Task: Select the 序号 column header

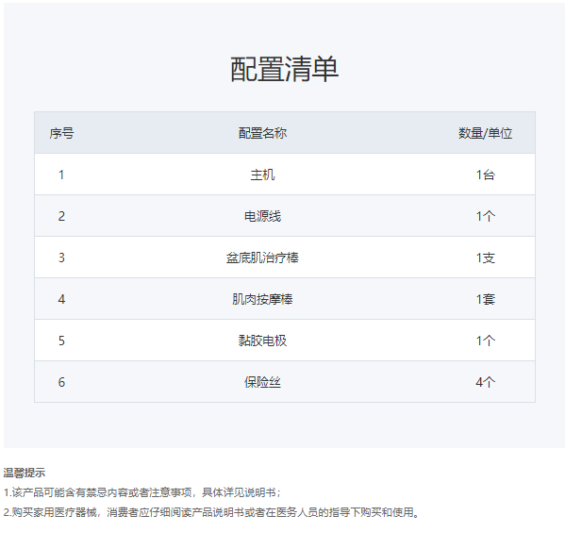Action: pos(61,133)
